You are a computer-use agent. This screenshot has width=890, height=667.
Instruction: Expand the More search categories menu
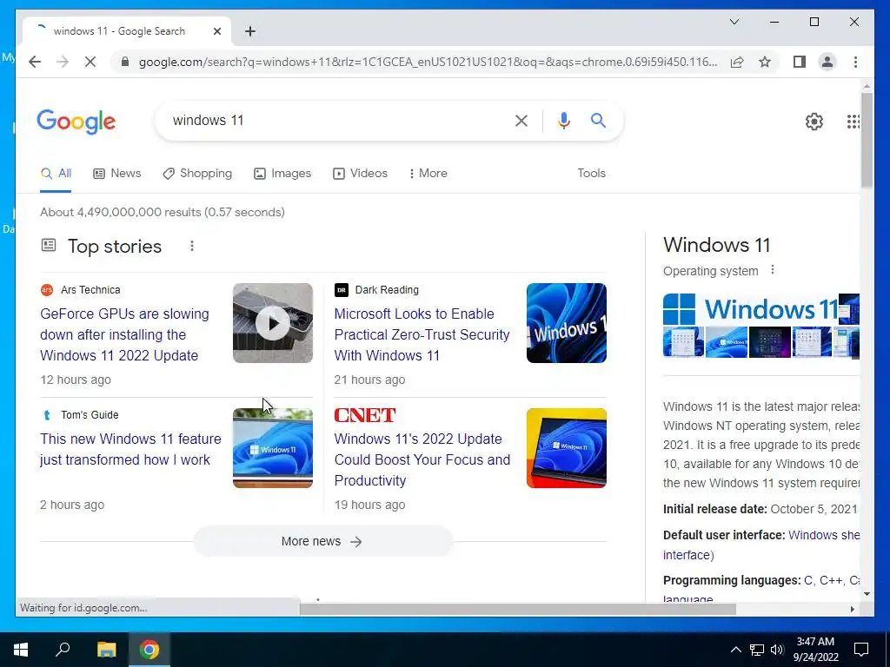pos(428,174)
